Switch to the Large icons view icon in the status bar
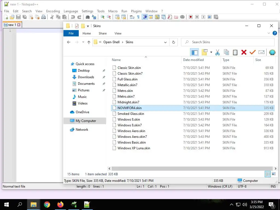Screen dimensions: 280x210 (x=273, y=174)
